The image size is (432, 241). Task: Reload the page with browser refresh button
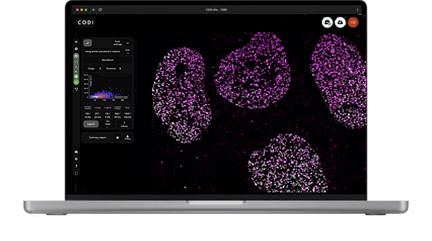[x=100, y=10]
